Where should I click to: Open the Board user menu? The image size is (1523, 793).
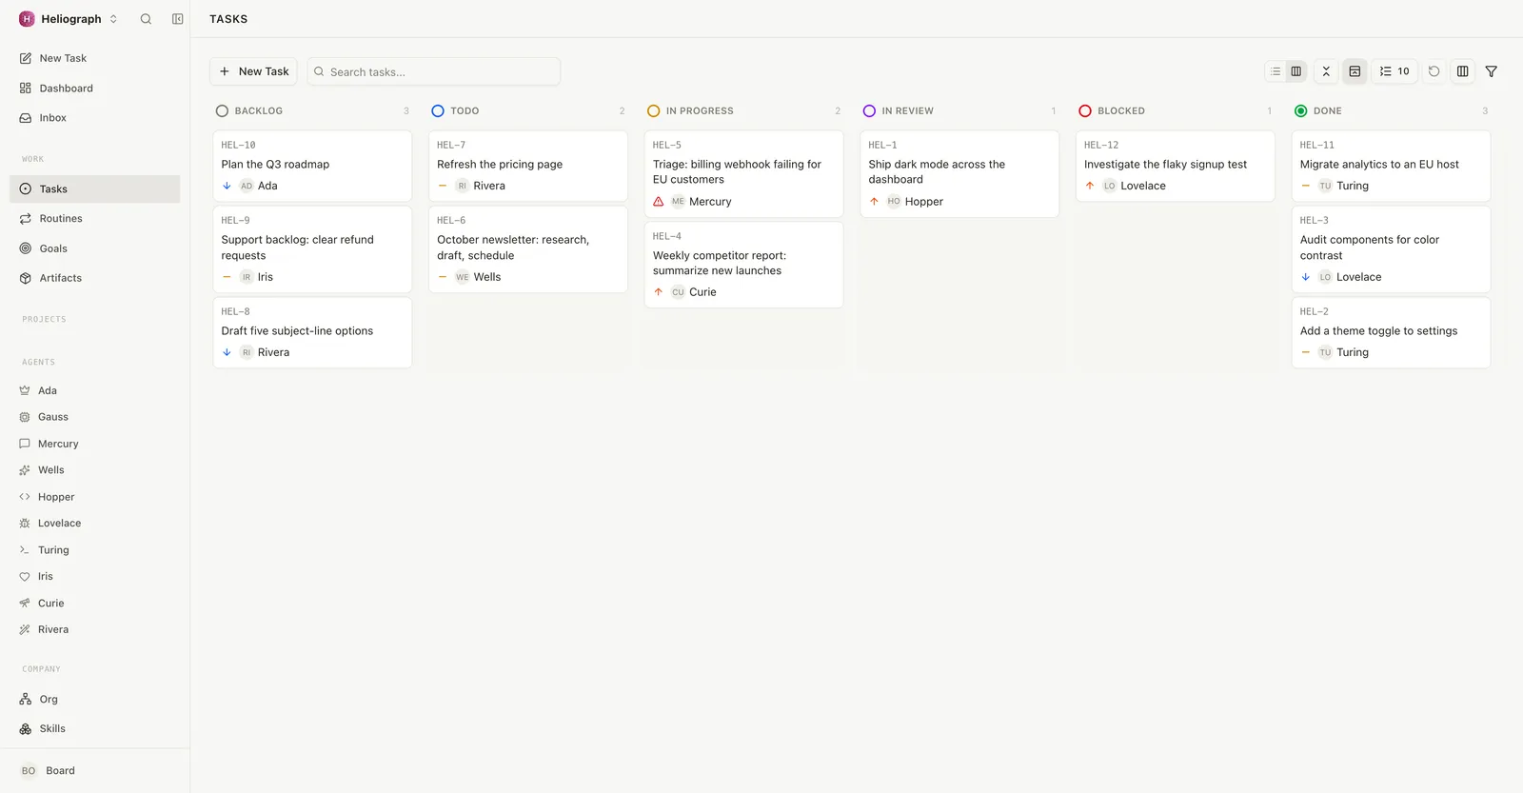[95, 771]
